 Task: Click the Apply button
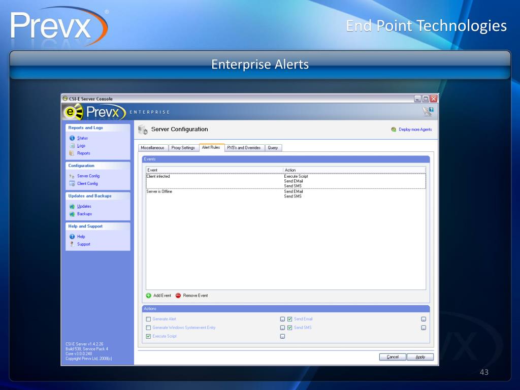pos(420,357)
